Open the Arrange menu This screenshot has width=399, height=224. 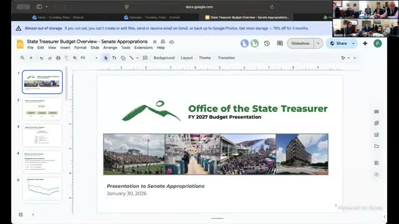(x=110, y=48)
